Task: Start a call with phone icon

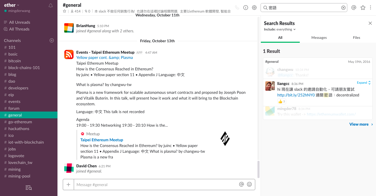Action: 237,8
